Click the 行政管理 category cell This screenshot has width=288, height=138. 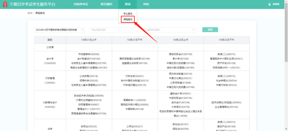50,81
